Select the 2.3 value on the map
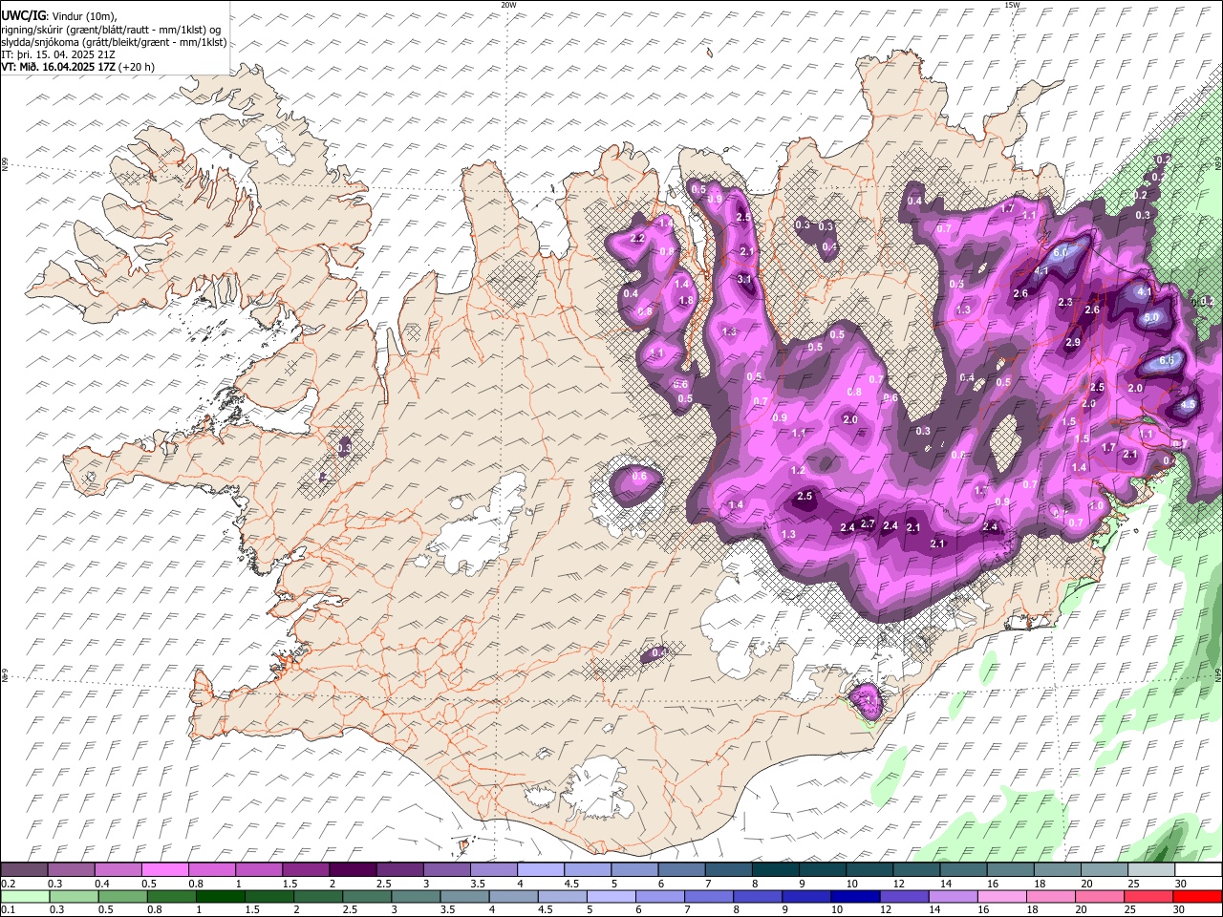This screenshot has height=917, width=1223. pyautogui.click(x=1066, y=303)
